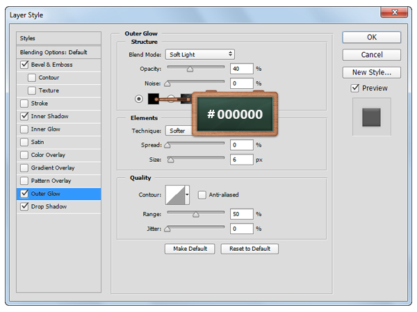
Task: Select the Inner Shadow style entry
Action: tap(49, 116)
